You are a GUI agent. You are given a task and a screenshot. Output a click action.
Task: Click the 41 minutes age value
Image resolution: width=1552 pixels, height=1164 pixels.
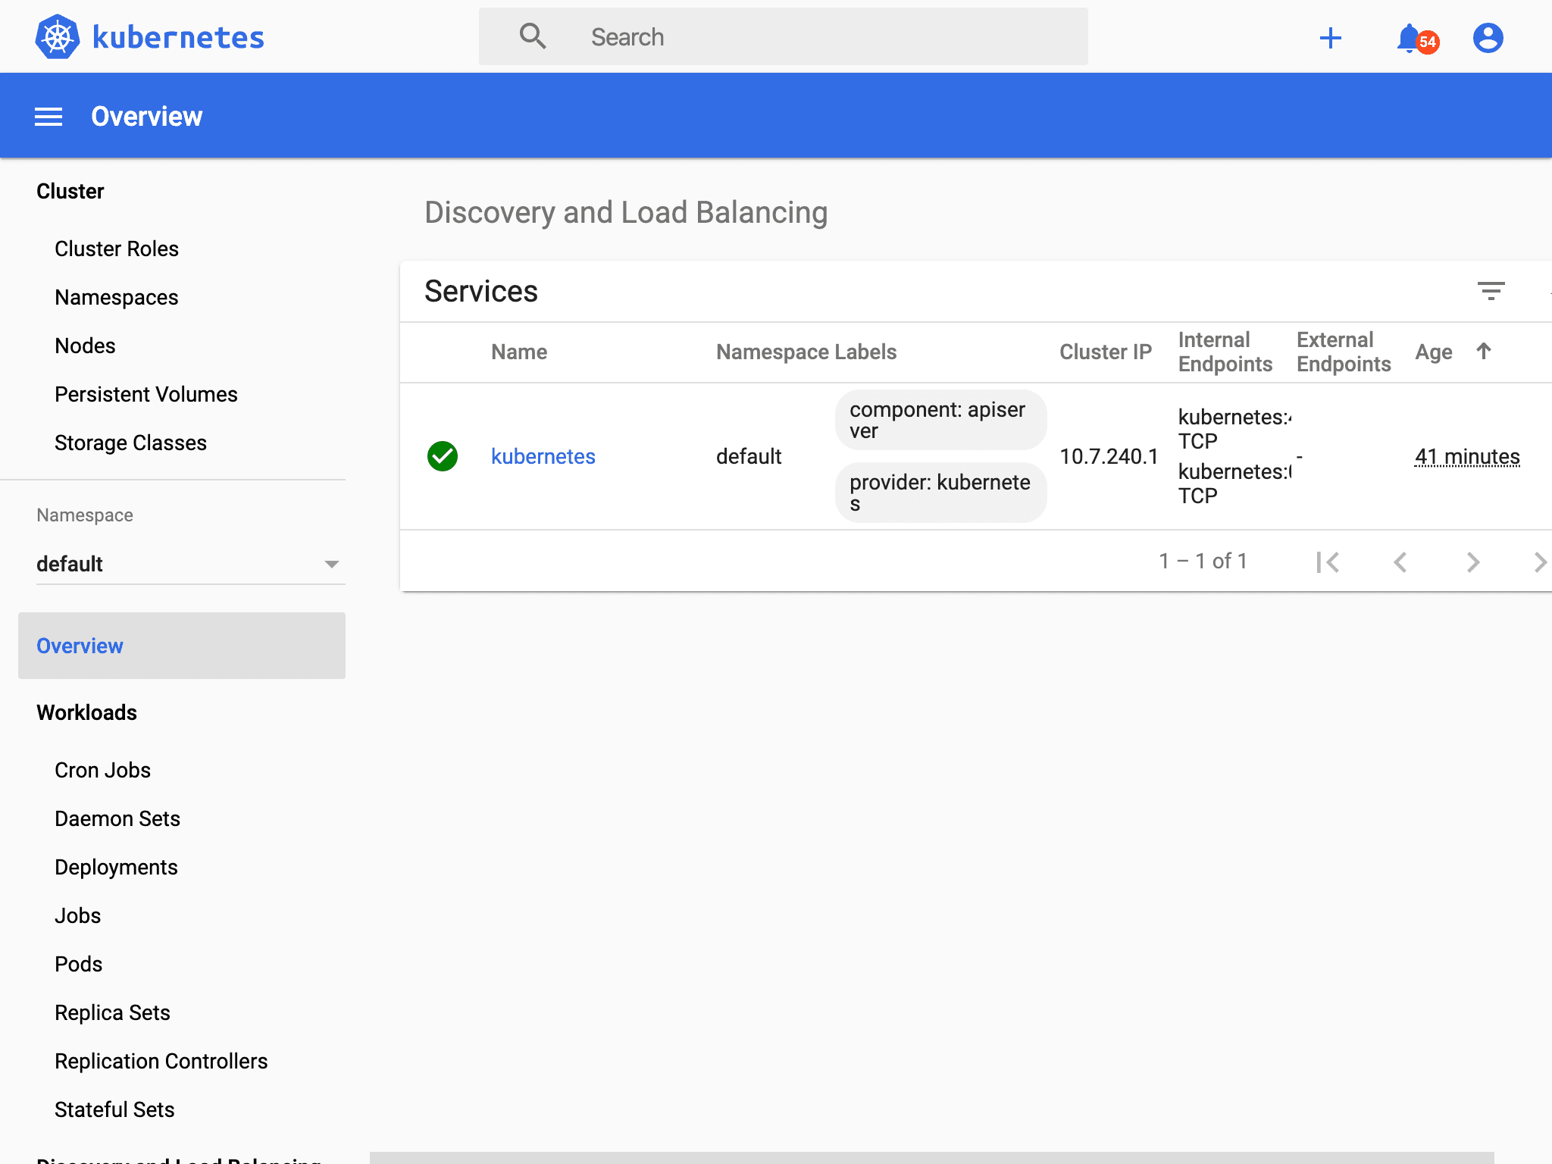click(x=1467, y=456)
